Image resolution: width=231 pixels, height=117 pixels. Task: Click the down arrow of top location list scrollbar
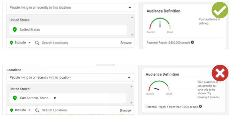coord(132,35)
